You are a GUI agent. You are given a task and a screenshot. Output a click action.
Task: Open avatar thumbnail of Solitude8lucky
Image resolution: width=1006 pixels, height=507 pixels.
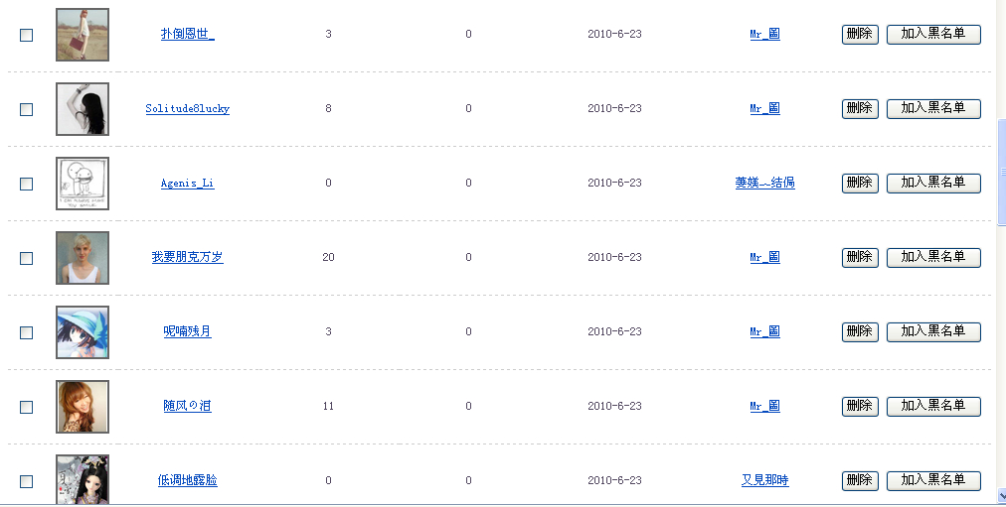[x=83, y=109]
